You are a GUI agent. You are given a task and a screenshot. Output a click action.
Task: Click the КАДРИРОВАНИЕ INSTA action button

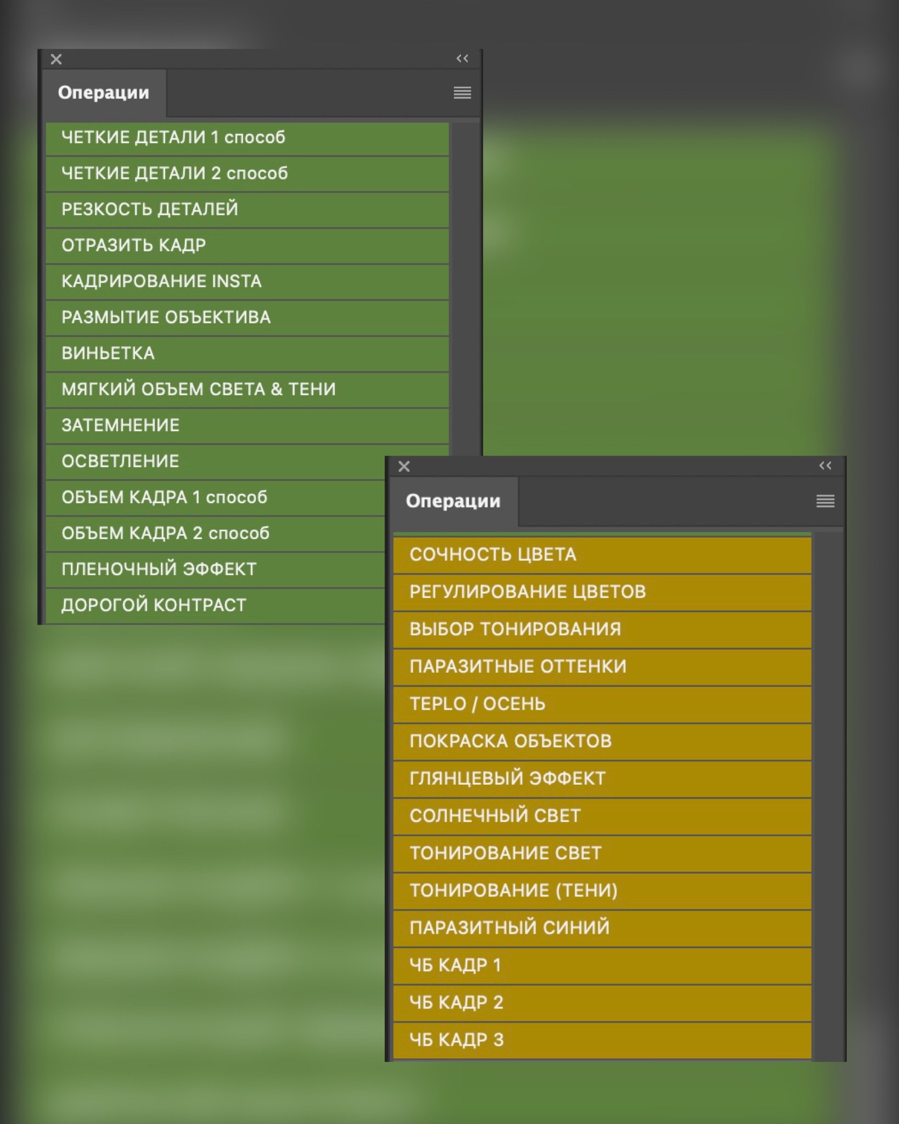coord(247,281)
